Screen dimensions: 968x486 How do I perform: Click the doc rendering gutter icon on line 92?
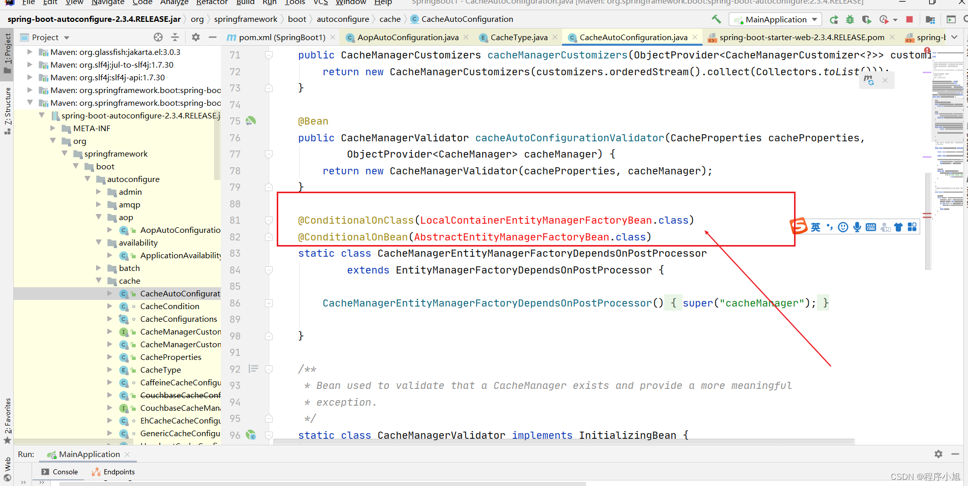click(x=253, y=369)
